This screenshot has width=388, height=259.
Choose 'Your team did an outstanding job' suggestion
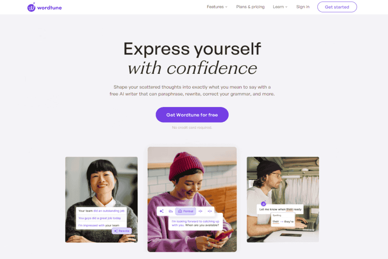tap(101, 211)
